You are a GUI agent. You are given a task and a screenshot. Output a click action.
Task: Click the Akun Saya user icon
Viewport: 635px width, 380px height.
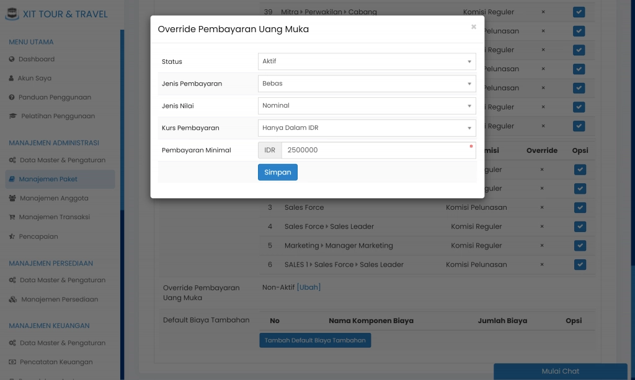coord(12,79)
